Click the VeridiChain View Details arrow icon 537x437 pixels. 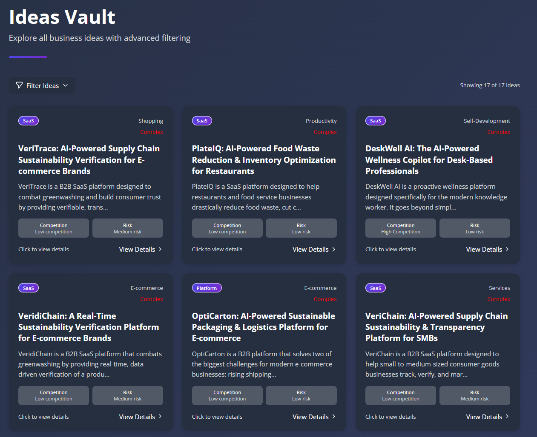160,417
